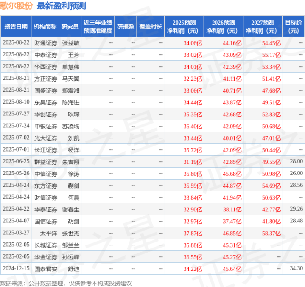Image resolution: width=305 pixels, height=287 pixels.
Task: Select the 长城证券 institution cell
Action: 46,245
